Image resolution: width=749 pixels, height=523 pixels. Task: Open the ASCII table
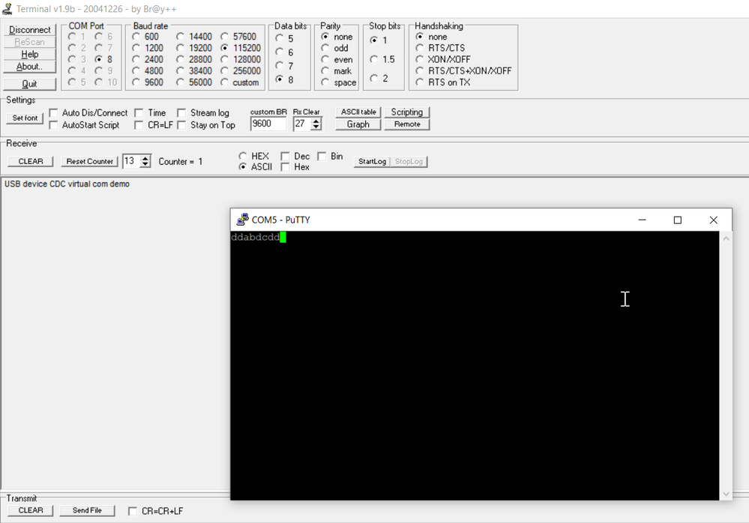(358, 111)
